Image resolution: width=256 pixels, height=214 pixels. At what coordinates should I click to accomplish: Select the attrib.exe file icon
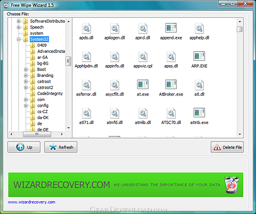click(199, 113)
